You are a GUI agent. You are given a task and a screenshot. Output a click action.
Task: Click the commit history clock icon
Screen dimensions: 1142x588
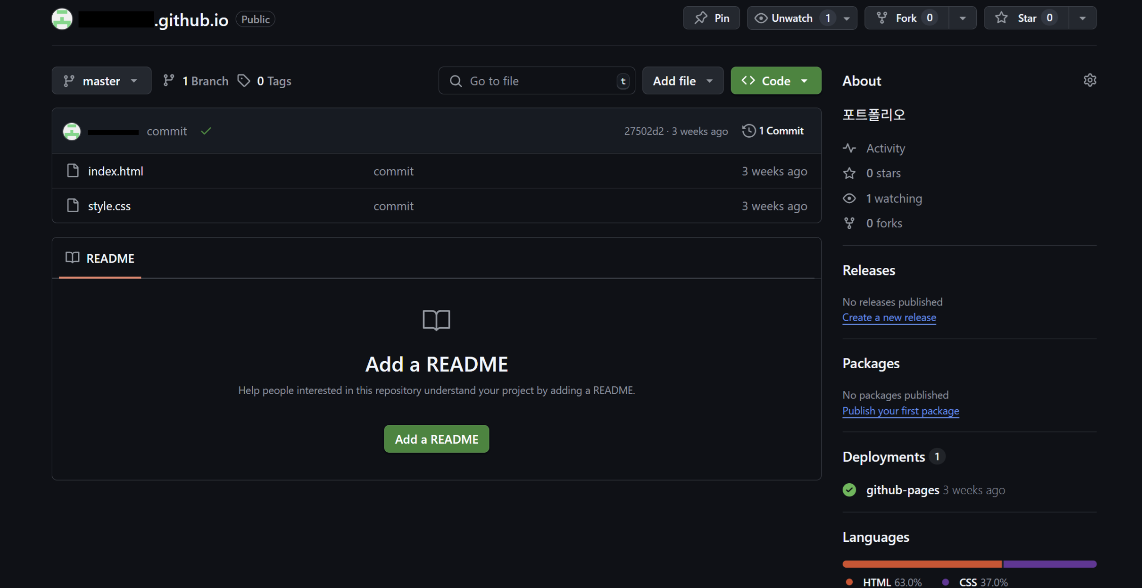coord(748,131)
